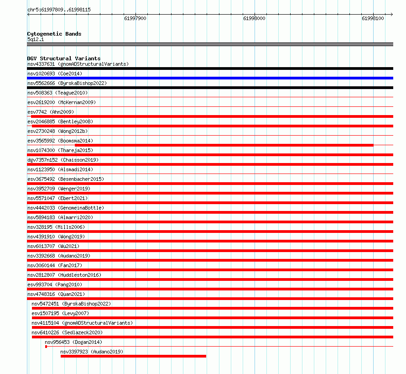Open variant nsv5472451 (ByrskaBishop2022)
The width and height of the screenshot is (406, 374).
[71, 304]
